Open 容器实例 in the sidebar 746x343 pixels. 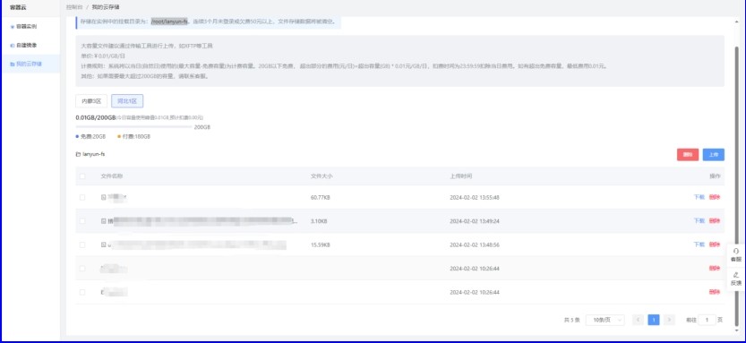tap(26, 27)
